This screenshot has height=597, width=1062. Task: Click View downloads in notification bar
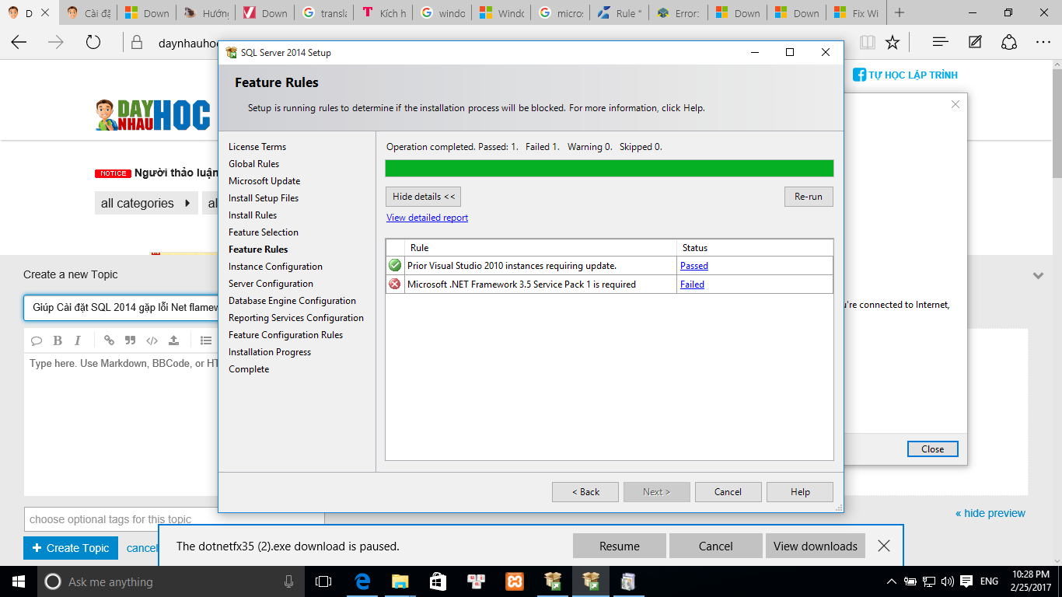816,546
